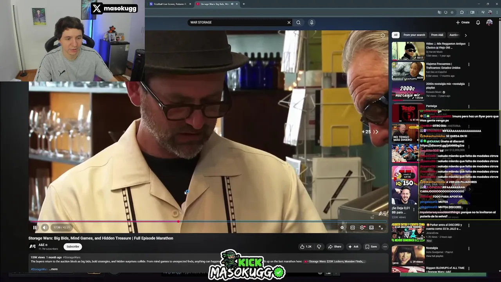Image resolution: width=501 pixels, height=282 pixels.
Task: Open Biggest BLOWUPS of ALL TIME video
Action: [x=445, y=270]
